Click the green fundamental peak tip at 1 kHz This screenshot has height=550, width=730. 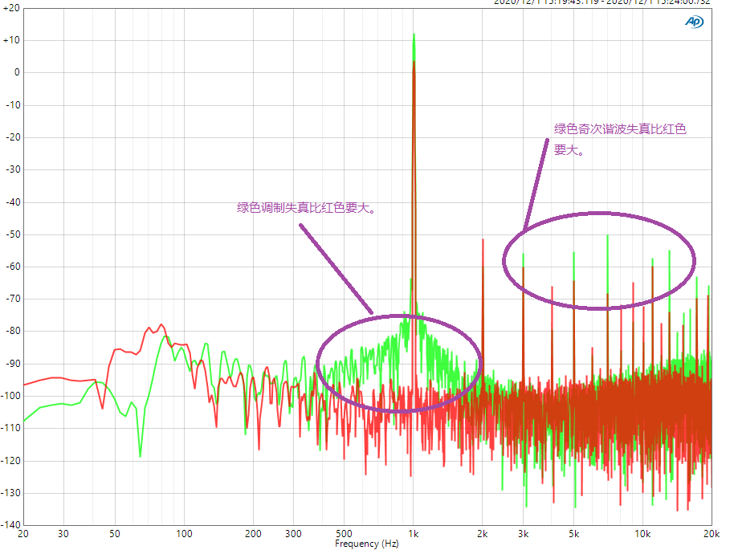(x=414, y=35)
